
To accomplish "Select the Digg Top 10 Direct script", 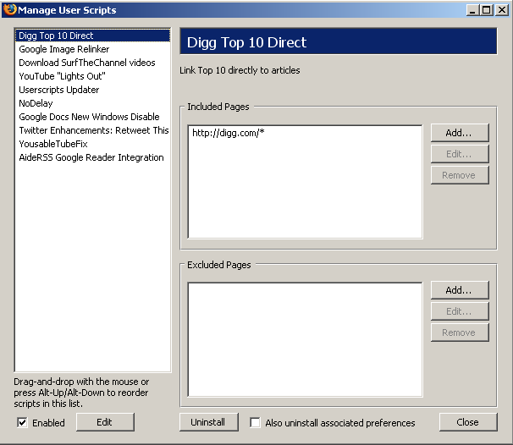I will click(x=92, y=36).
